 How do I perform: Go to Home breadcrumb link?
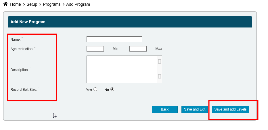point(16,5)
